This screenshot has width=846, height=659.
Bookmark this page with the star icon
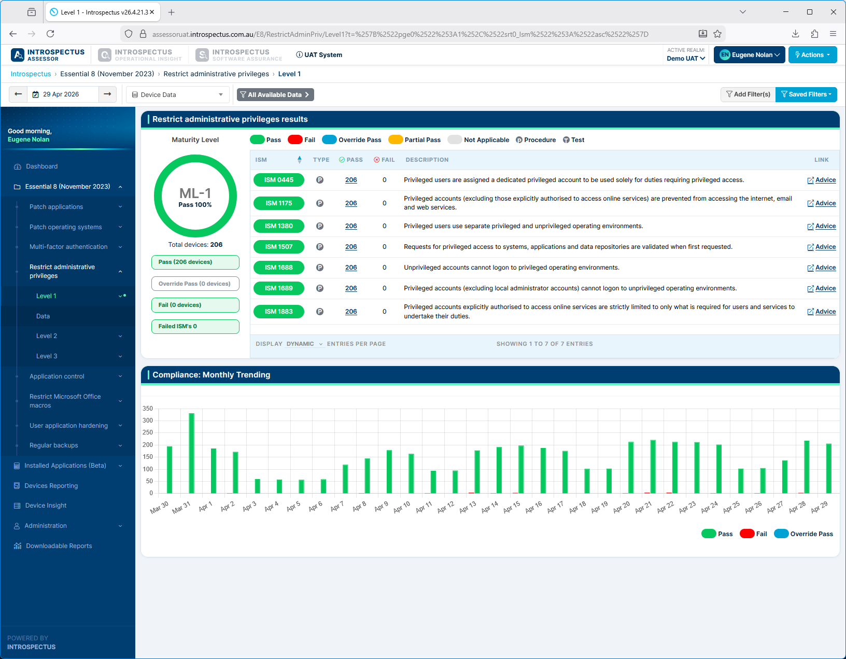point(717,34)
